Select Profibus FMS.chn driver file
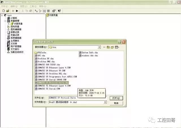181x128 pixels. [x=45, y=62]
